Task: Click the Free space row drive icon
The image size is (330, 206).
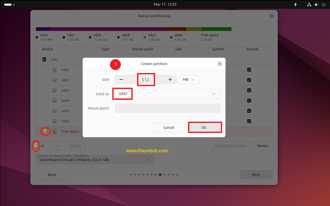Action: 55,131
